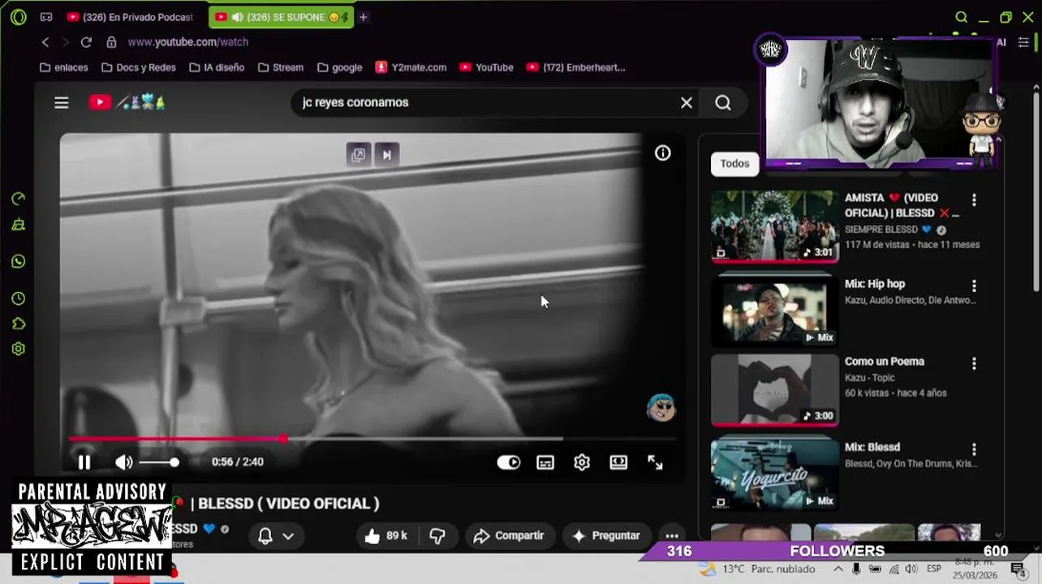View site info via the padlock icon

click(x=111, y=42)
